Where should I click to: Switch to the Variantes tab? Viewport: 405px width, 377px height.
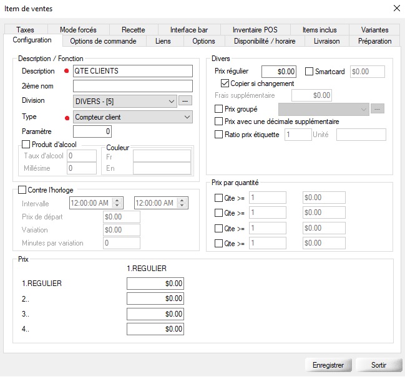pos(374,30)
